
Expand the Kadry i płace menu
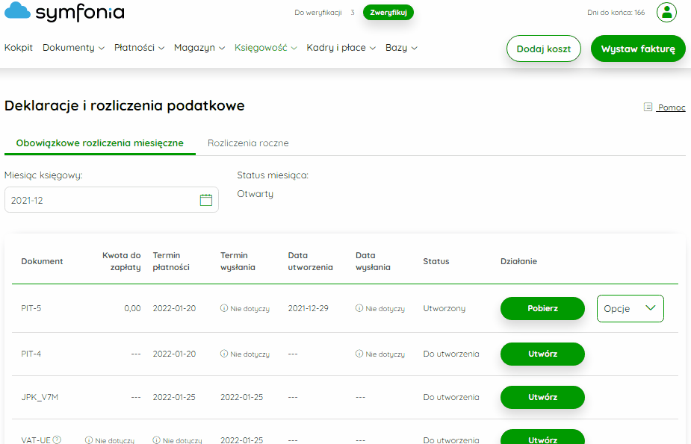coord(341,48)
